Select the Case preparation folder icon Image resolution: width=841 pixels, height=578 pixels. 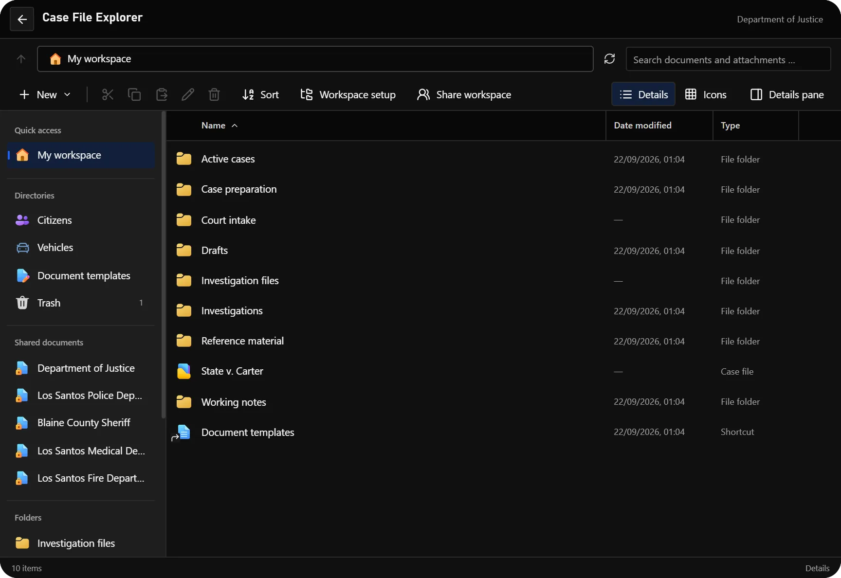pos(184,189)
